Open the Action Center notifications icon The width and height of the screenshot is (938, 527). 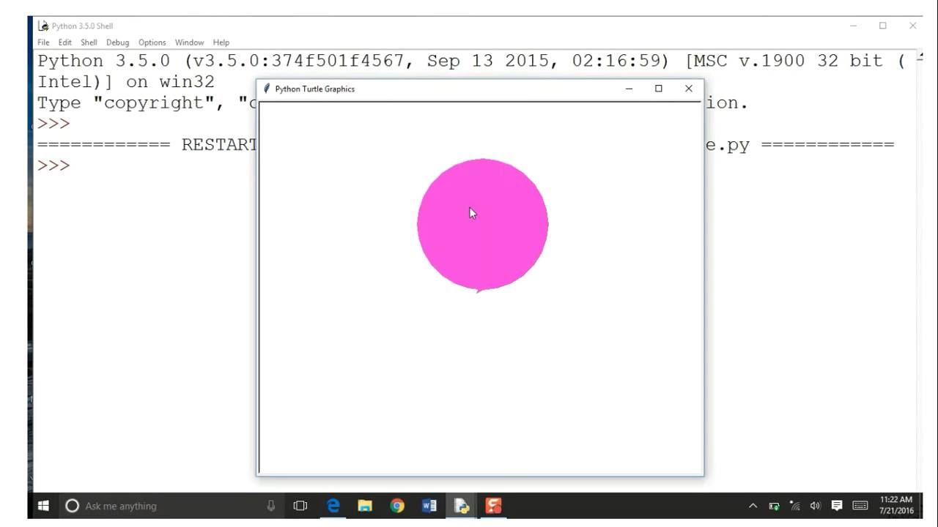(x=837, y=506)
